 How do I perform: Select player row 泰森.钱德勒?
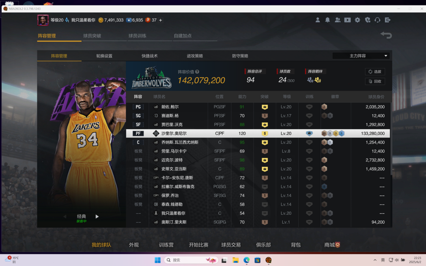258,205
